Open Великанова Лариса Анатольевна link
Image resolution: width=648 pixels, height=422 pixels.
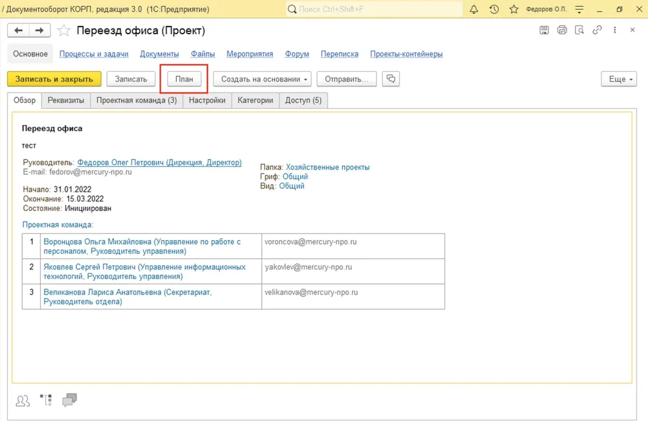pos(127,297)
